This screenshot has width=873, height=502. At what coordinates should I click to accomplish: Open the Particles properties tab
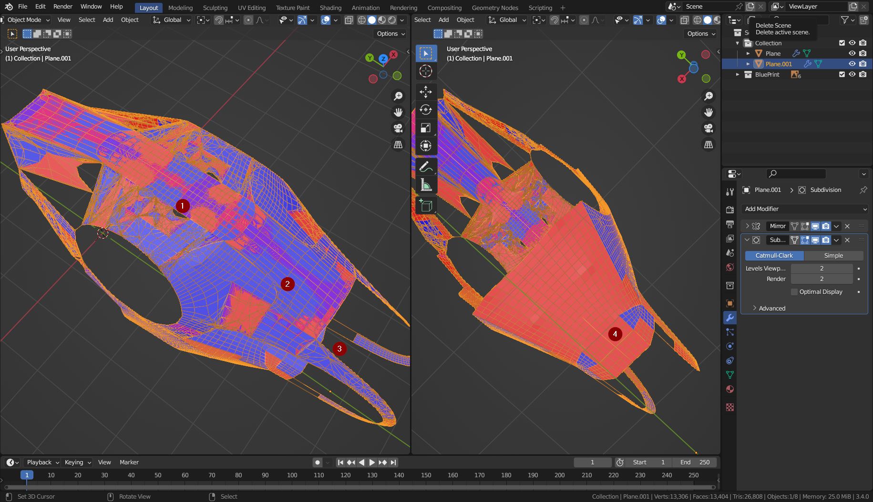(x=729, y=332)
